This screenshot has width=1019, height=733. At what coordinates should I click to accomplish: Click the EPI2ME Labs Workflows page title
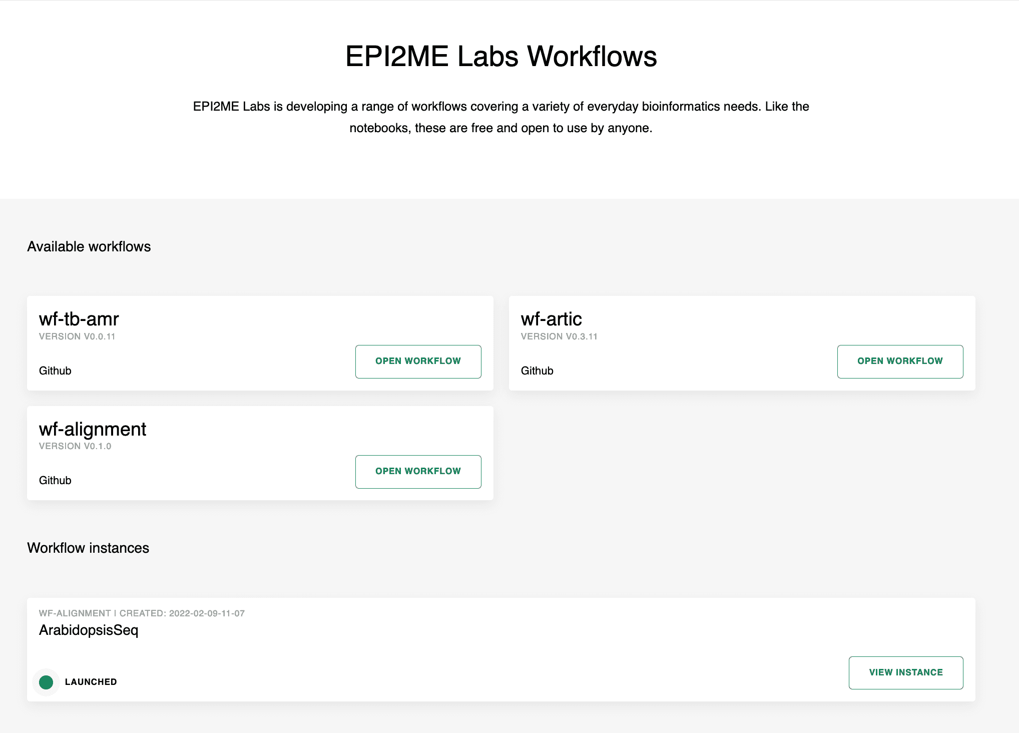pos(501,56)
